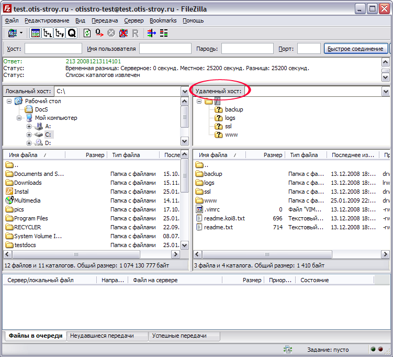Expand drive A: node
393x357 pixels.
point(29,126)
